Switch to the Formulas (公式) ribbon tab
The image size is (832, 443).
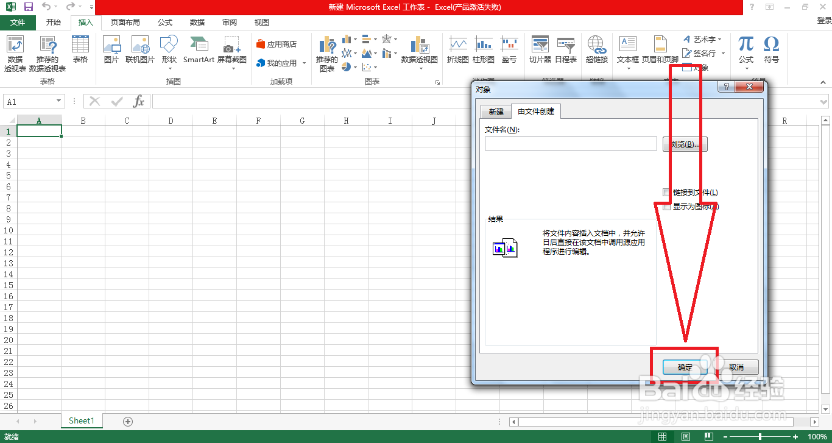pos(165,22)
